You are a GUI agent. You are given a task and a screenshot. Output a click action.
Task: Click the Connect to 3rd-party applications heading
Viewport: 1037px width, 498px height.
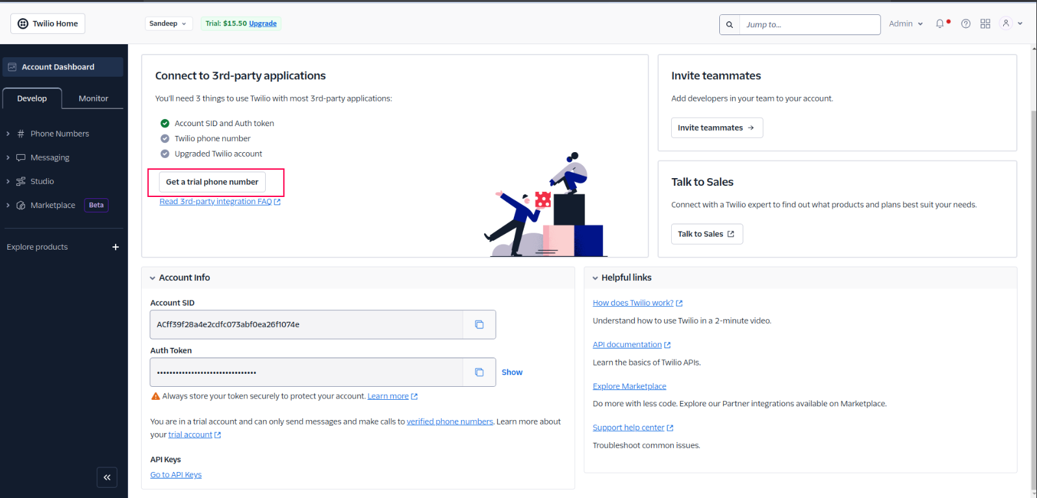click(x=240, y=76)
